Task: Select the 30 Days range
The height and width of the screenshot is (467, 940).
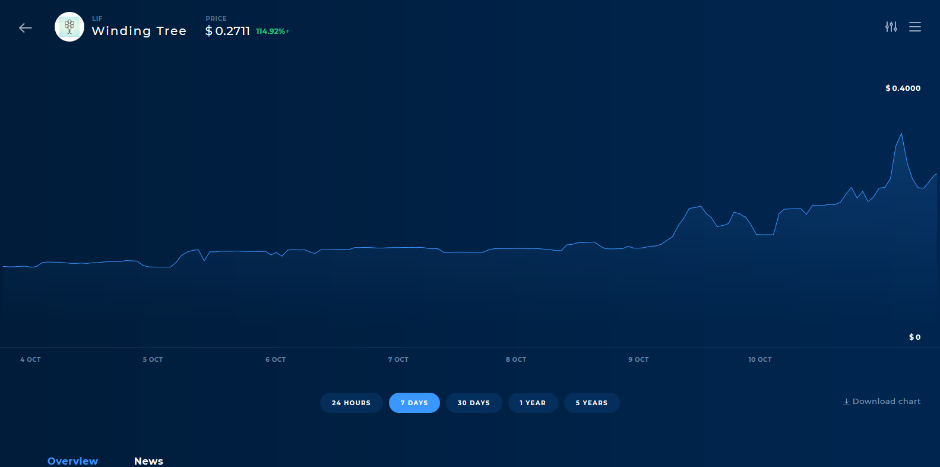Action: [474, 403]
